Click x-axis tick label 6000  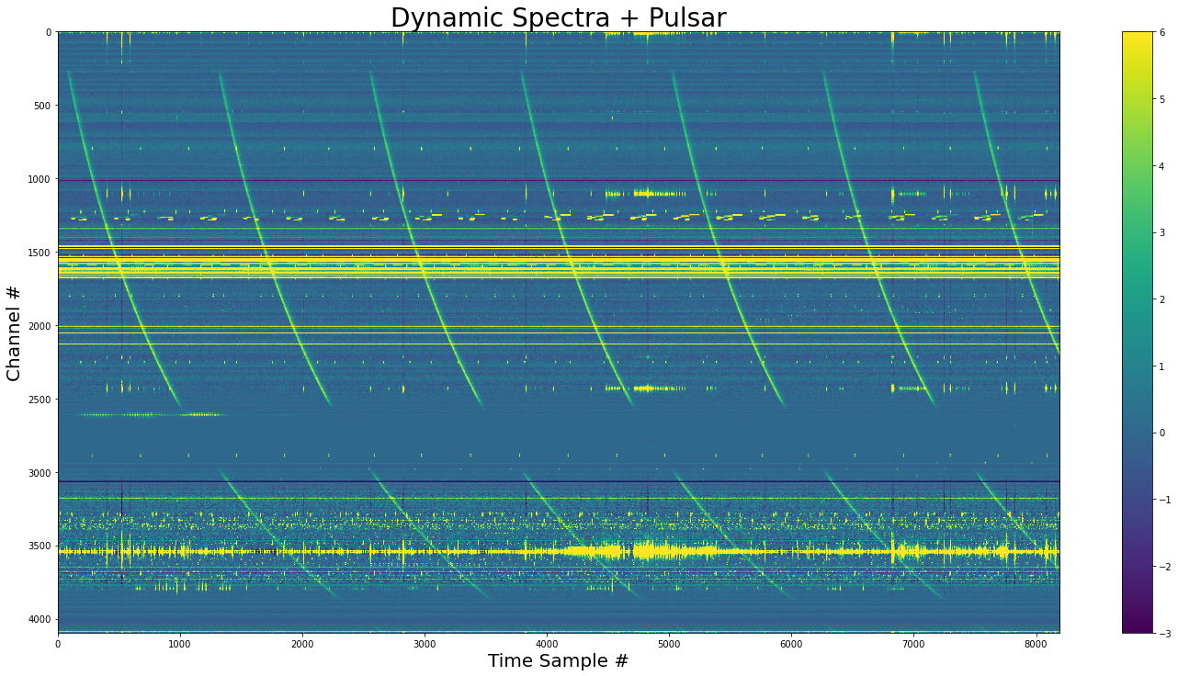pos(791,643)
